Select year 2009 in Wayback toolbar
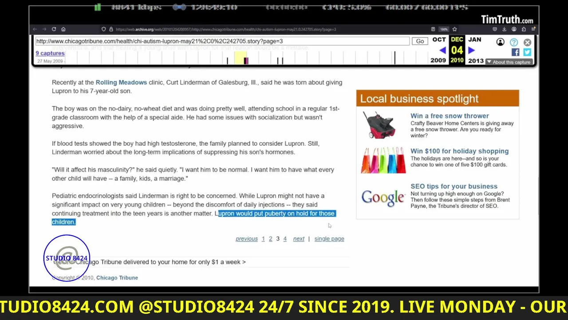The image size is (568, 320). point(438,60)
